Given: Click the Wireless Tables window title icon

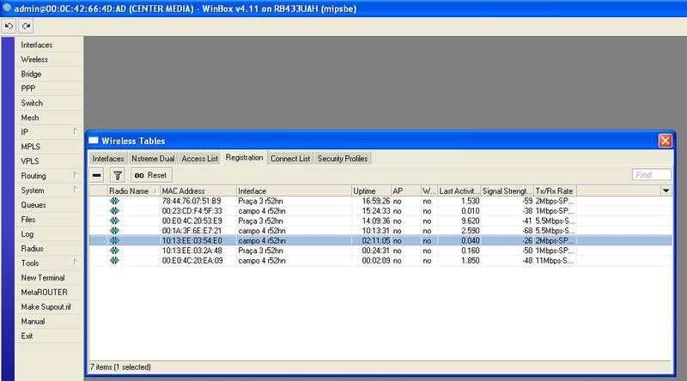Looking at the screenshot, I should click(x=94, y=141).
